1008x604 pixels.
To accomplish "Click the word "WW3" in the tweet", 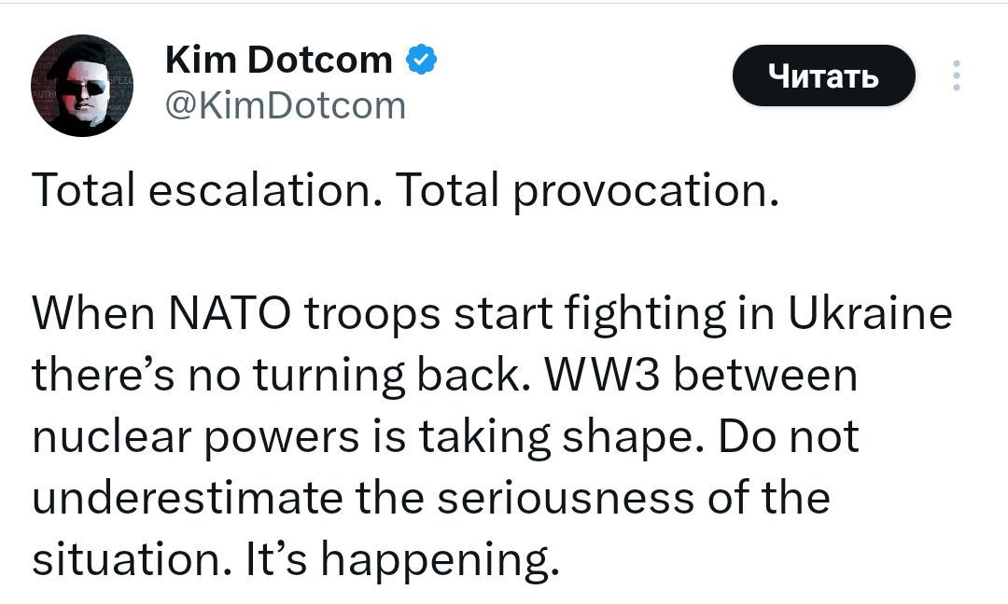I will pos(602,376).
